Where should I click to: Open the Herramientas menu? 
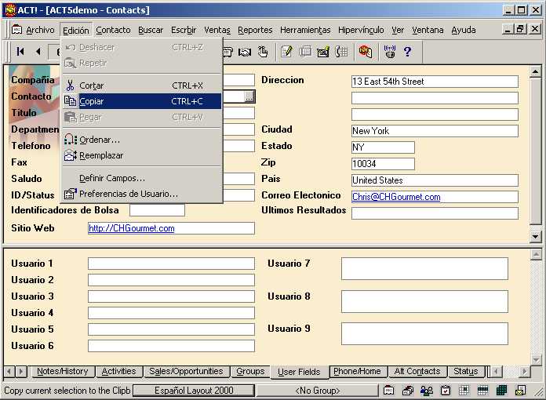[x=305, y=31]
